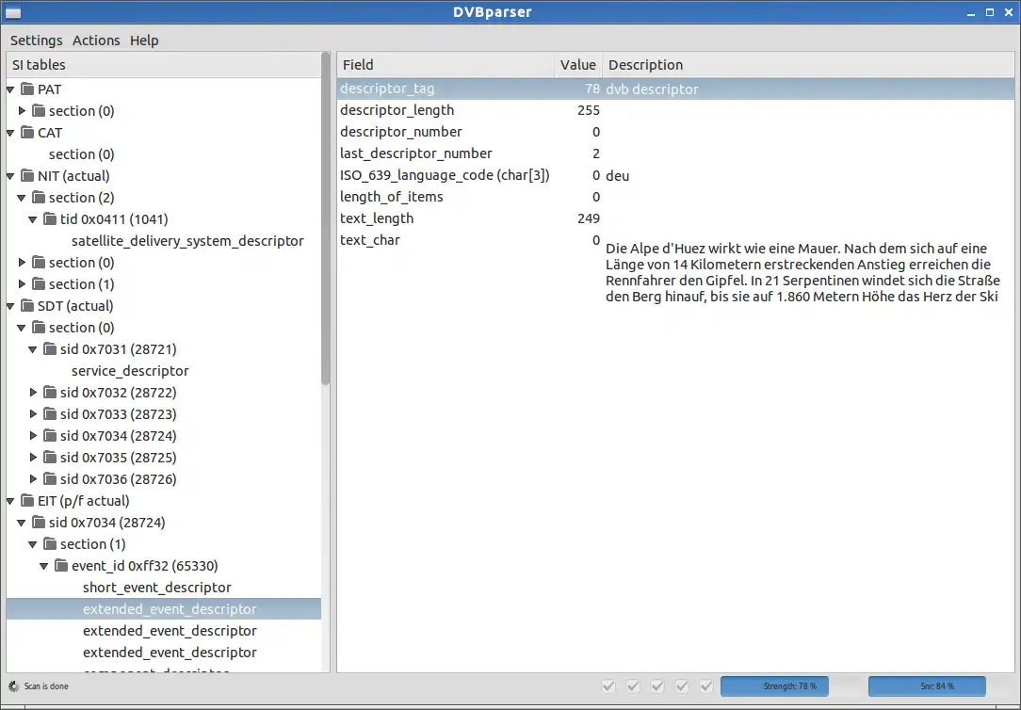Click the Snr: 84 % progress bar
Image resolution: width=1021 pixels, height=710 pixels.
[x=927, y=686]
